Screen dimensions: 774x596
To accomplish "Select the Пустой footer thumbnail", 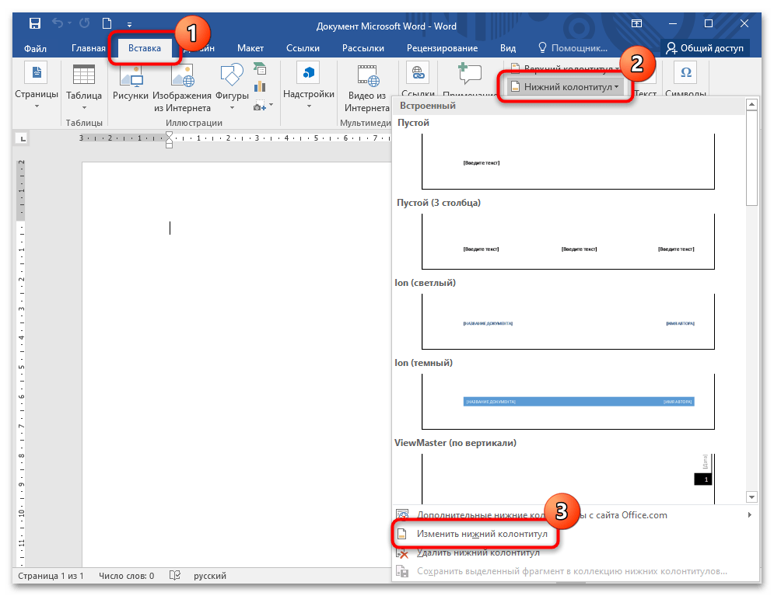I will tap(568, 161).
